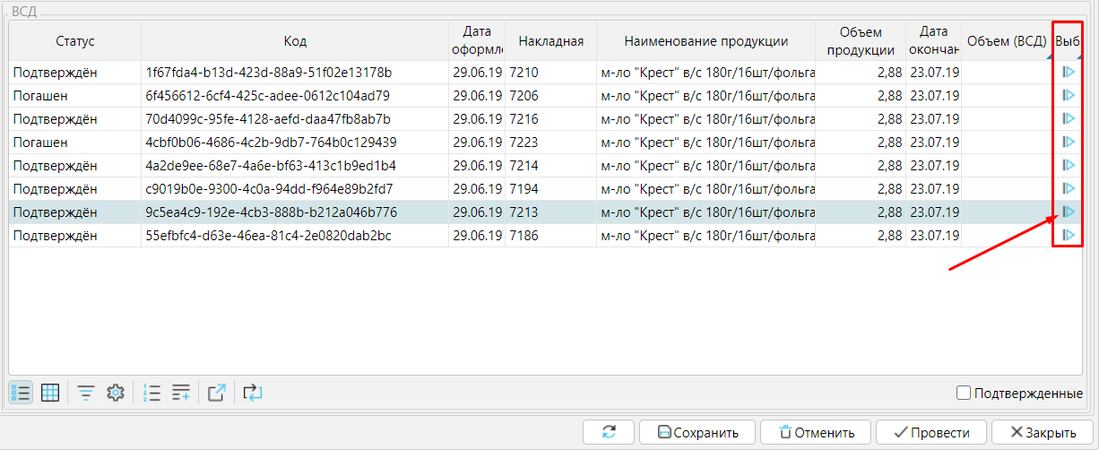Sort by the Код column header
Viewport: 1099px width, 450px height.
[295, 41]
